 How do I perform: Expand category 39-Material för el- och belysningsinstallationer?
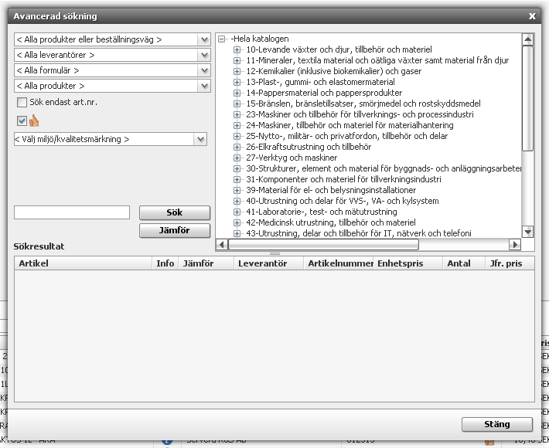(x=237, y=191)
